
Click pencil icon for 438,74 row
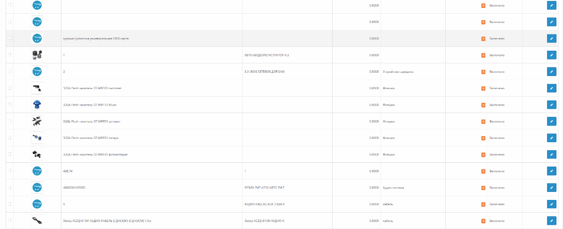[x=551, y=171]
